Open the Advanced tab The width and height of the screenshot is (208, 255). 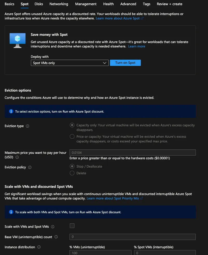click(x=128, y=4)
